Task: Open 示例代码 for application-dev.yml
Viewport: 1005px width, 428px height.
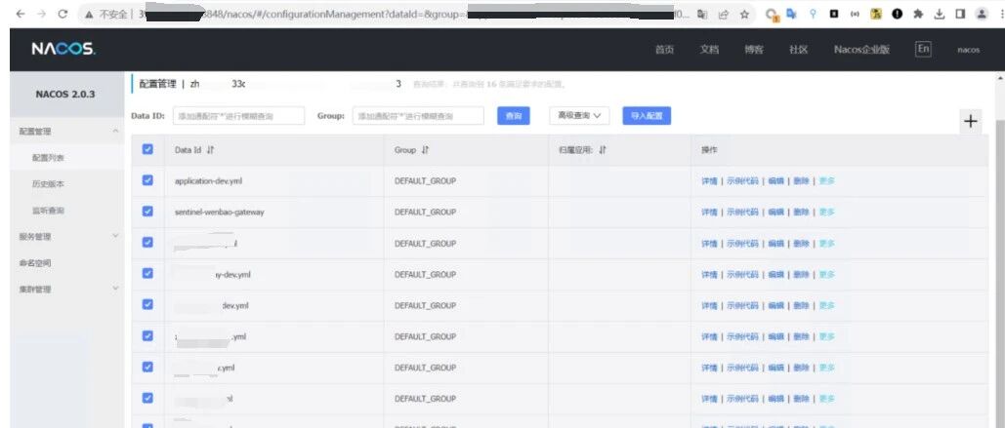Action: tap(741, 181)
